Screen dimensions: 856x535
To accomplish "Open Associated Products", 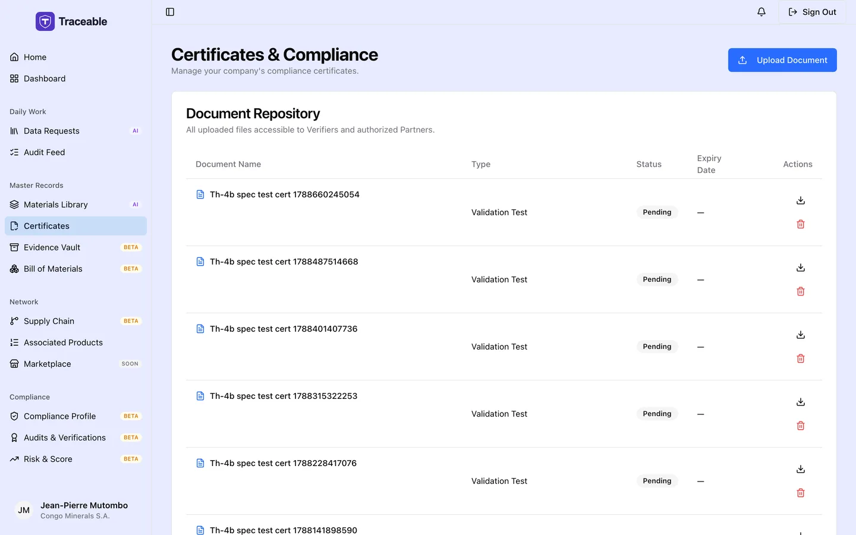I will point(75,342).
